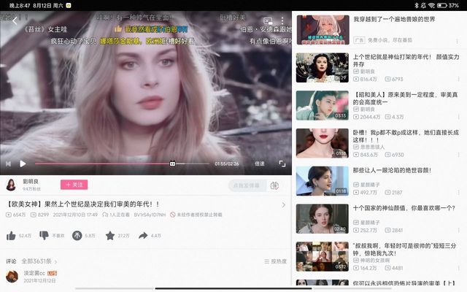Follow the uploader with +关注 button

[74, 185]
